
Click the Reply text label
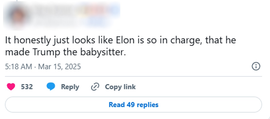[x=70, y=87]
